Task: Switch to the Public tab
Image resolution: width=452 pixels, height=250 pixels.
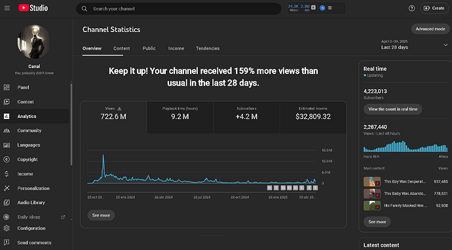Action: [x=149, y=48]
